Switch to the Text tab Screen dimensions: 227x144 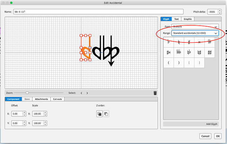point(176,19)
